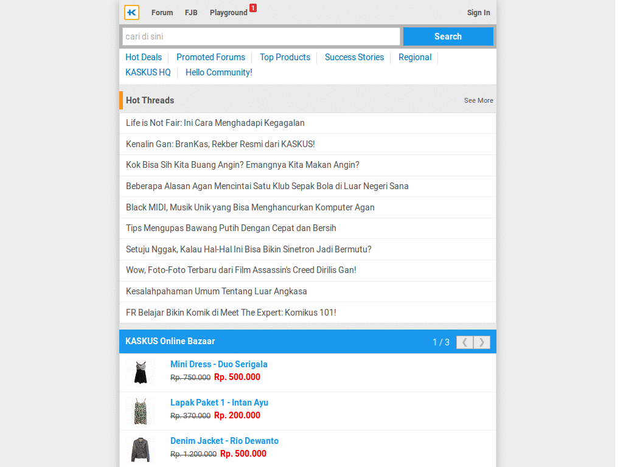Open thread 'Beberapa Alasan Agan Mencintai Satu Klub Sepak Bola'
This screenshot has height=467, width=623.
click(307, 186)
